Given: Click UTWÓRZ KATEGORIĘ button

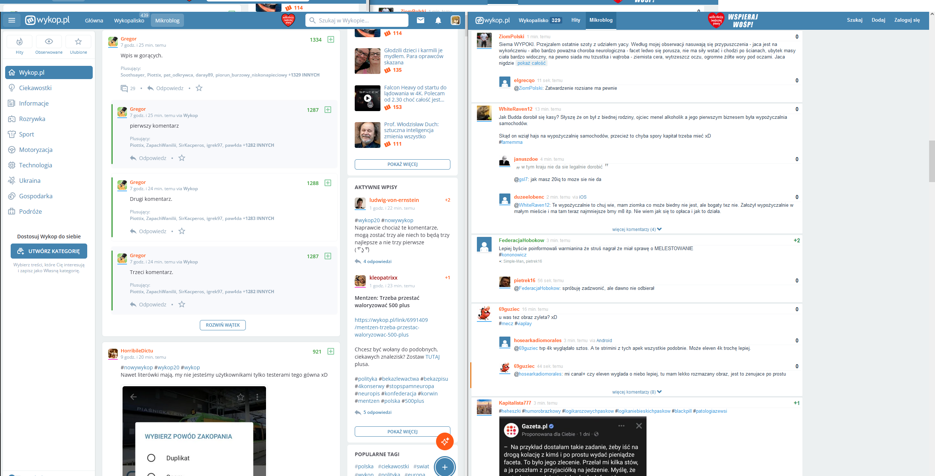Looking at the screenshot, I should pos(49,251).
